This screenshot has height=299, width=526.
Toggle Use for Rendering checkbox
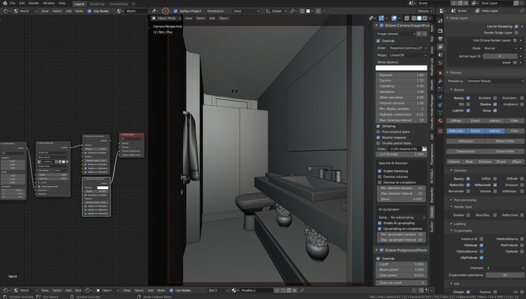click(x=516, y=27)
